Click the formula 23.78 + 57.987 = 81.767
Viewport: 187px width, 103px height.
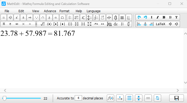click(38, 33)
